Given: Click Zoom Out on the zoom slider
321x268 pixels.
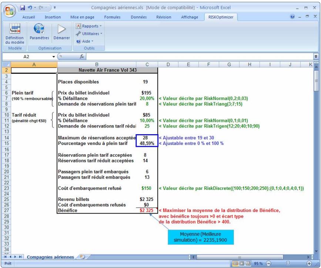Looking at the screenshot, I should 268,263.
